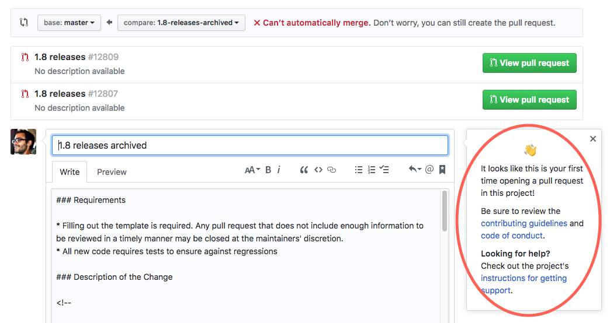Expand the compare: 1.8-releases-archived dropdown
The image size is (610, 323).
[x=181, y=23]
